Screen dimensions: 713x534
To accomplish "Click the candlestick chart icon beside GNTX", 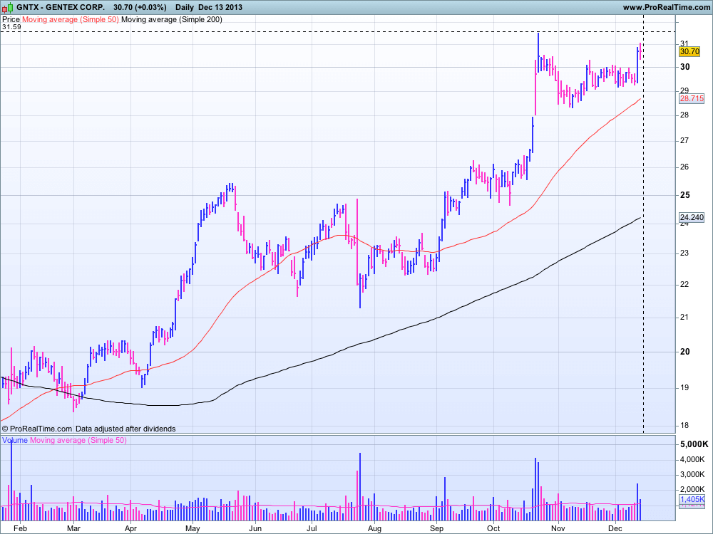I will click(8, 7).
